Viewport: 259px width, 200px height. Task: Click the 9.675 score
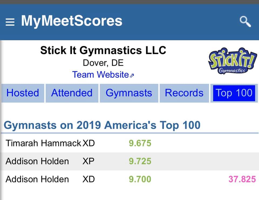click(x=140, y=143)
